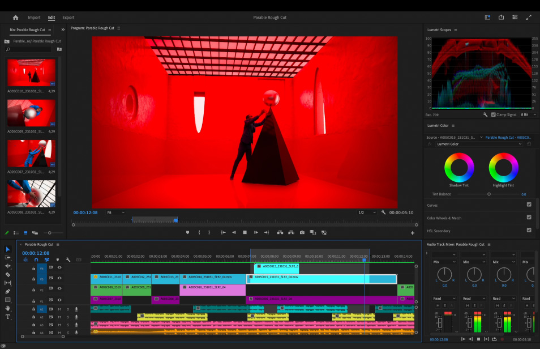Mute audio track A1 in timeline

point(59,309)
